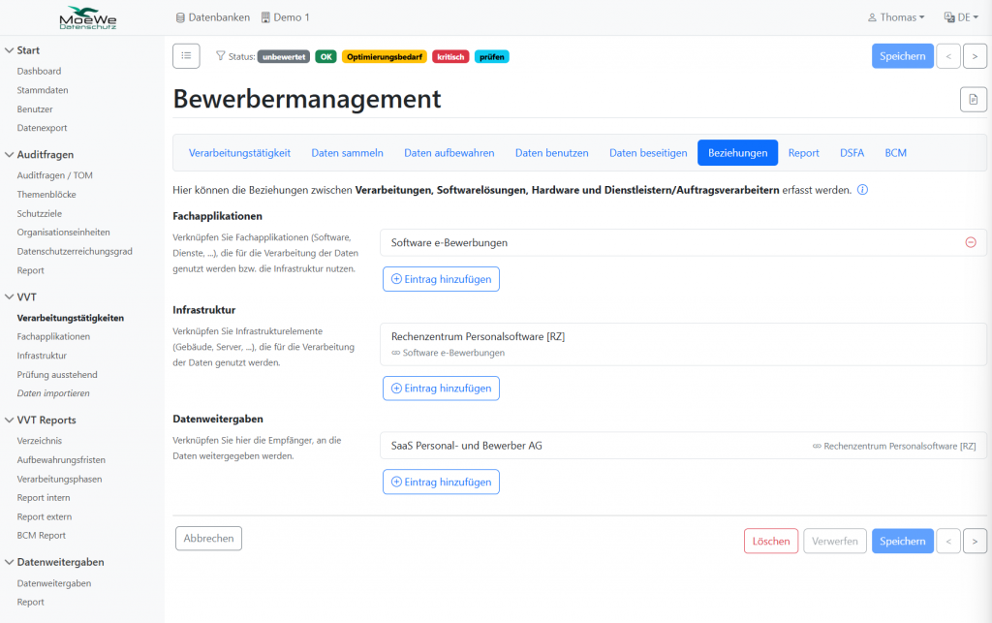Click the red Löschen button

coord(771,541)
